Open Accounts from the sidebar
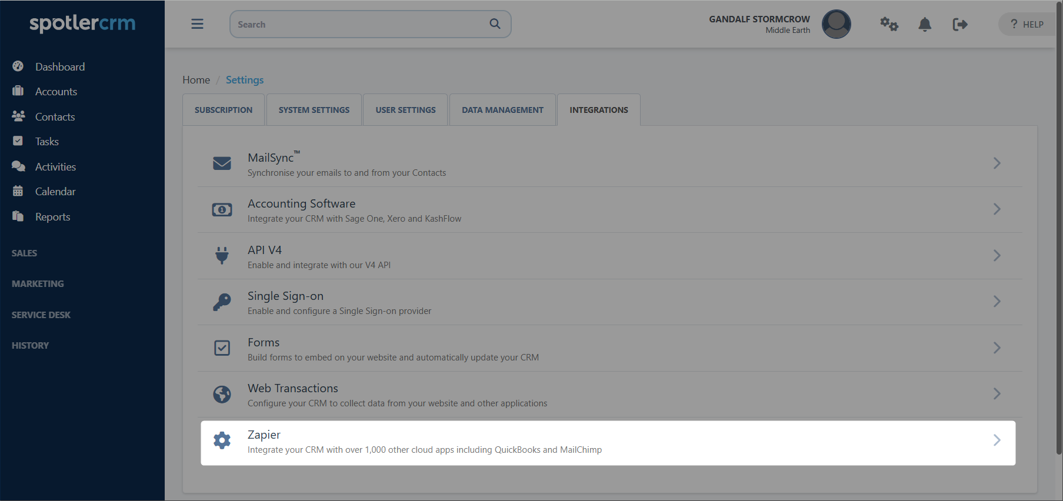The width and height of the screenshot is (1063, 501). 56,91
